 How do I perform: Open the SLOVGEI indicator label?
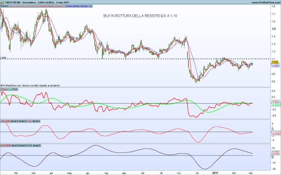pos(6,145)
